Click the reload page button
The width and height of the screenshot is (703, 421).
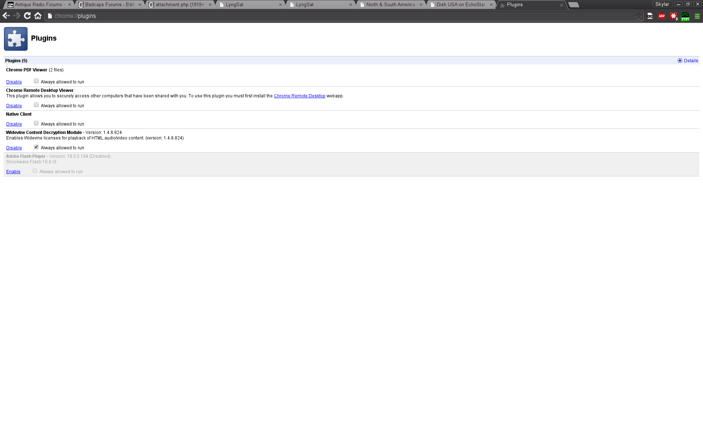coord(27,16)
